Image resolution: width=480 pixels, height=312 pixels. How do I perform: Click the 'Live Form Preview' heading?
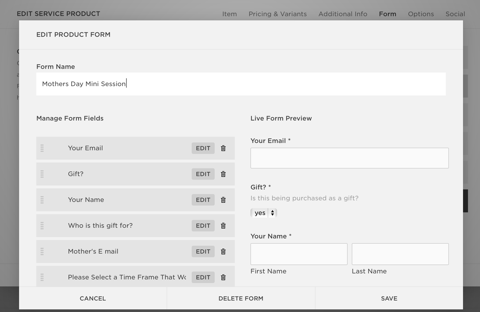click(281, 118)
